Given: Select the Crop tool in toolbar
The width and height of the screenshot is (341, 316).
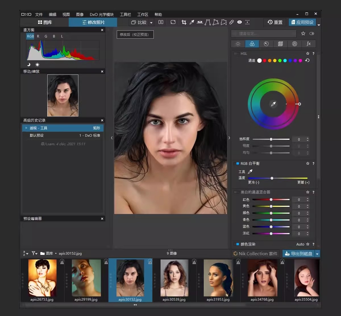Looking at the screenshot, I should (184, 22).
